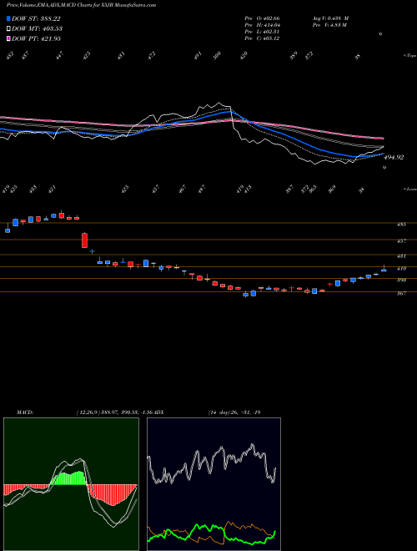This screenshot has width=417, height=551.
Task: Click the large red gap-down candlestick
Action: (84, 240)
